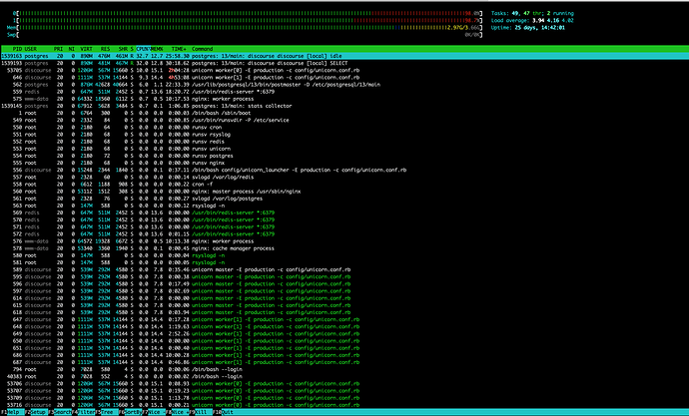Sort by the PID column header
Screen dimensions: 689x416
(18, 49)
